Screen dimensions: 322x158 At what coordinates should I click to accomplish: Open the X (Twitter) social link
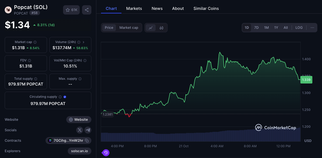(x=80, y=130)
